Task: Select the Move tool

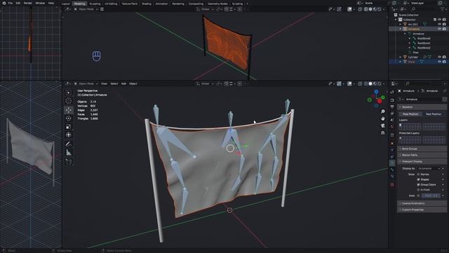Action: (69, 110)
